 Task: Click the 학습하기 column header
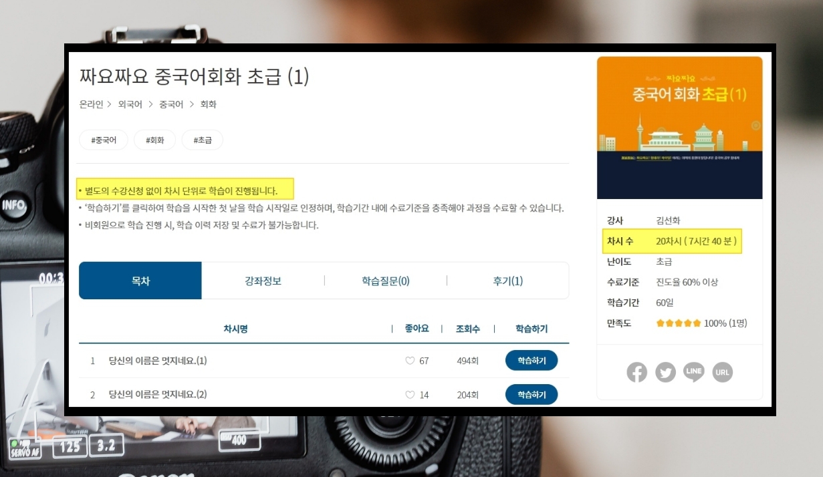point(532,329)
